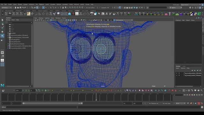
Task: Click the Outliner search field
Action: 19,22
